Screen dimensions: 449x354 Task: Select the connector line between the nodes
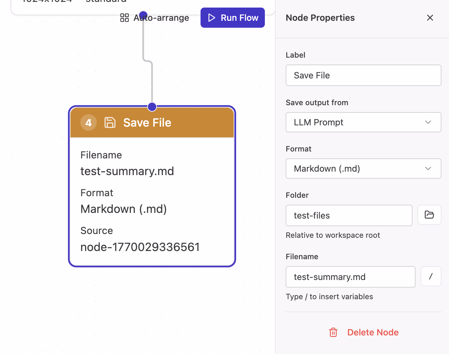(152, 82)
